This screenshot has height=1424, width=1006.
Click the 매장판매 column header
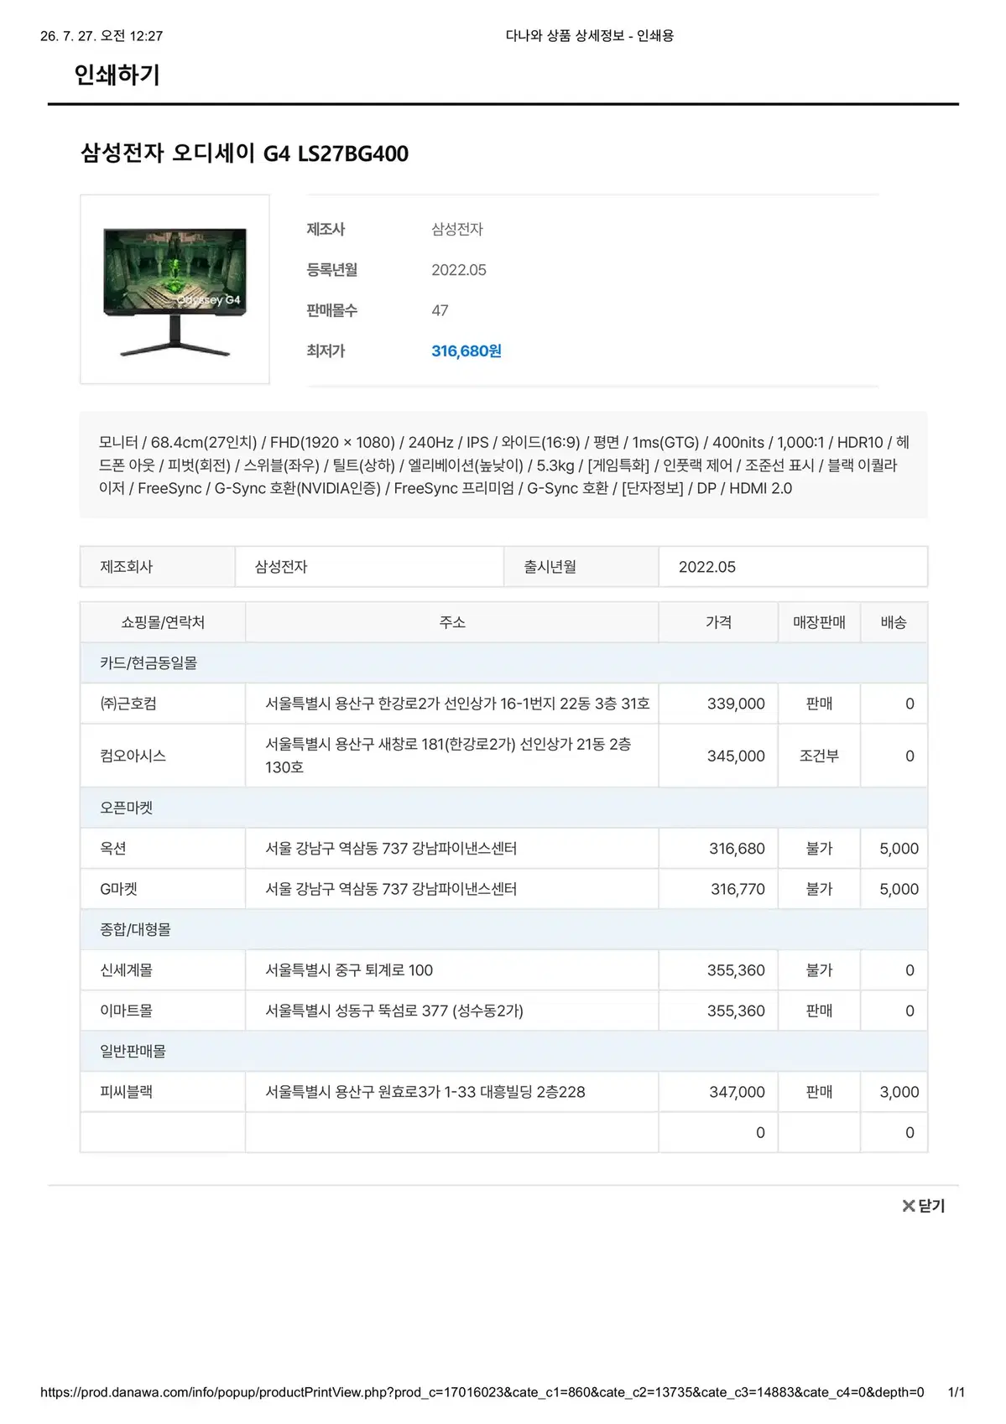(x=819, y=622)
